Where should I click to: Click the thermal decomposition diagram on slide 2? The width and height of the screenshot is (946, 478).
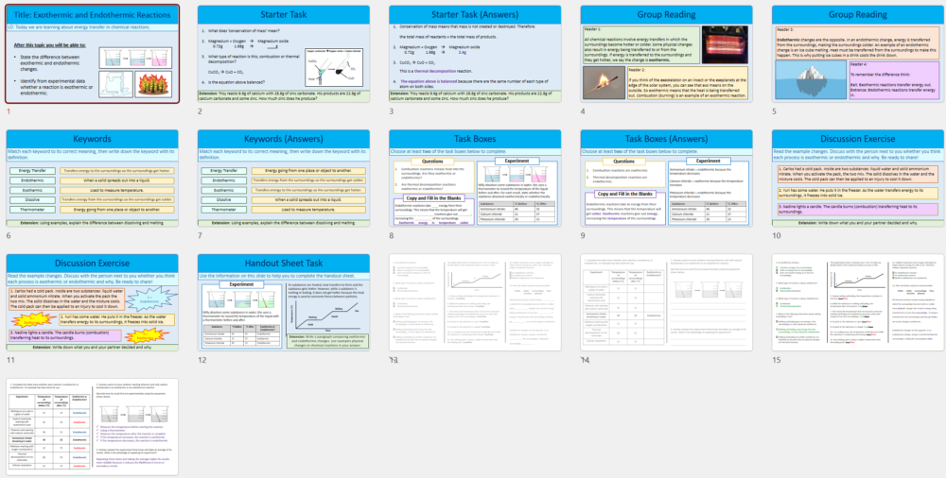(335, 67)
